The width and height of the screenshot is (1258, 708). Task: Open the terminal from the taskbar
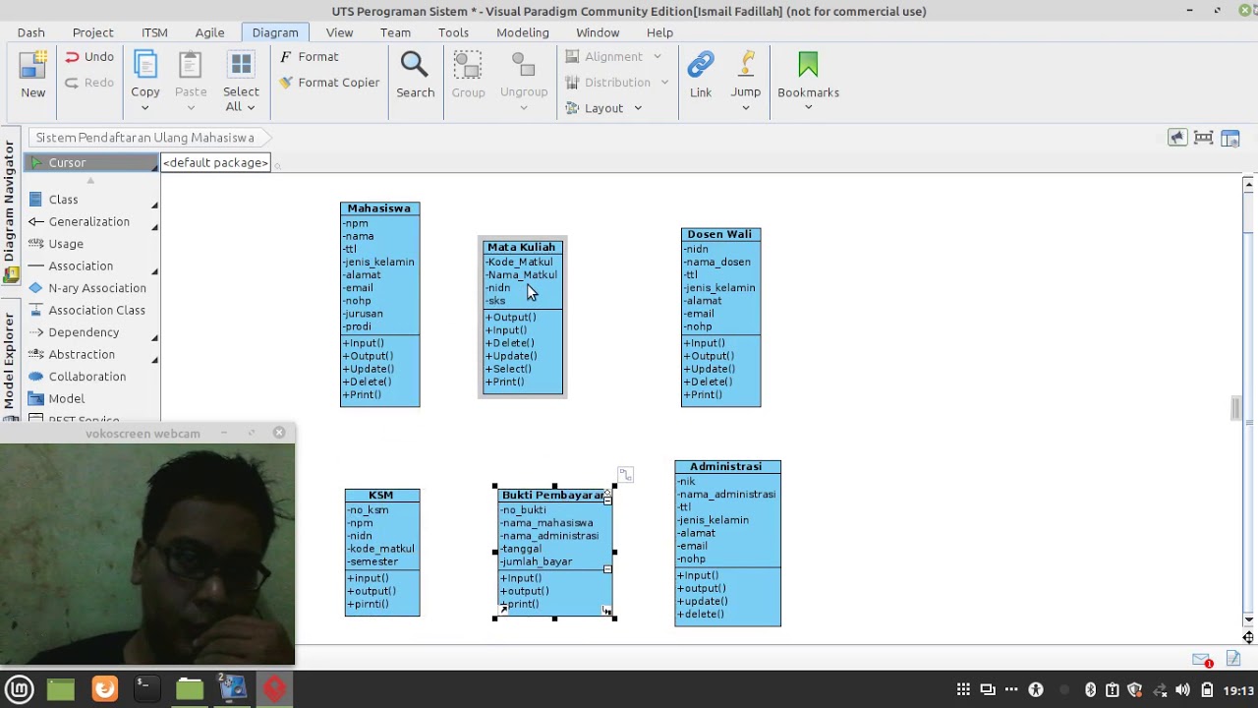(x=145, y=688)
